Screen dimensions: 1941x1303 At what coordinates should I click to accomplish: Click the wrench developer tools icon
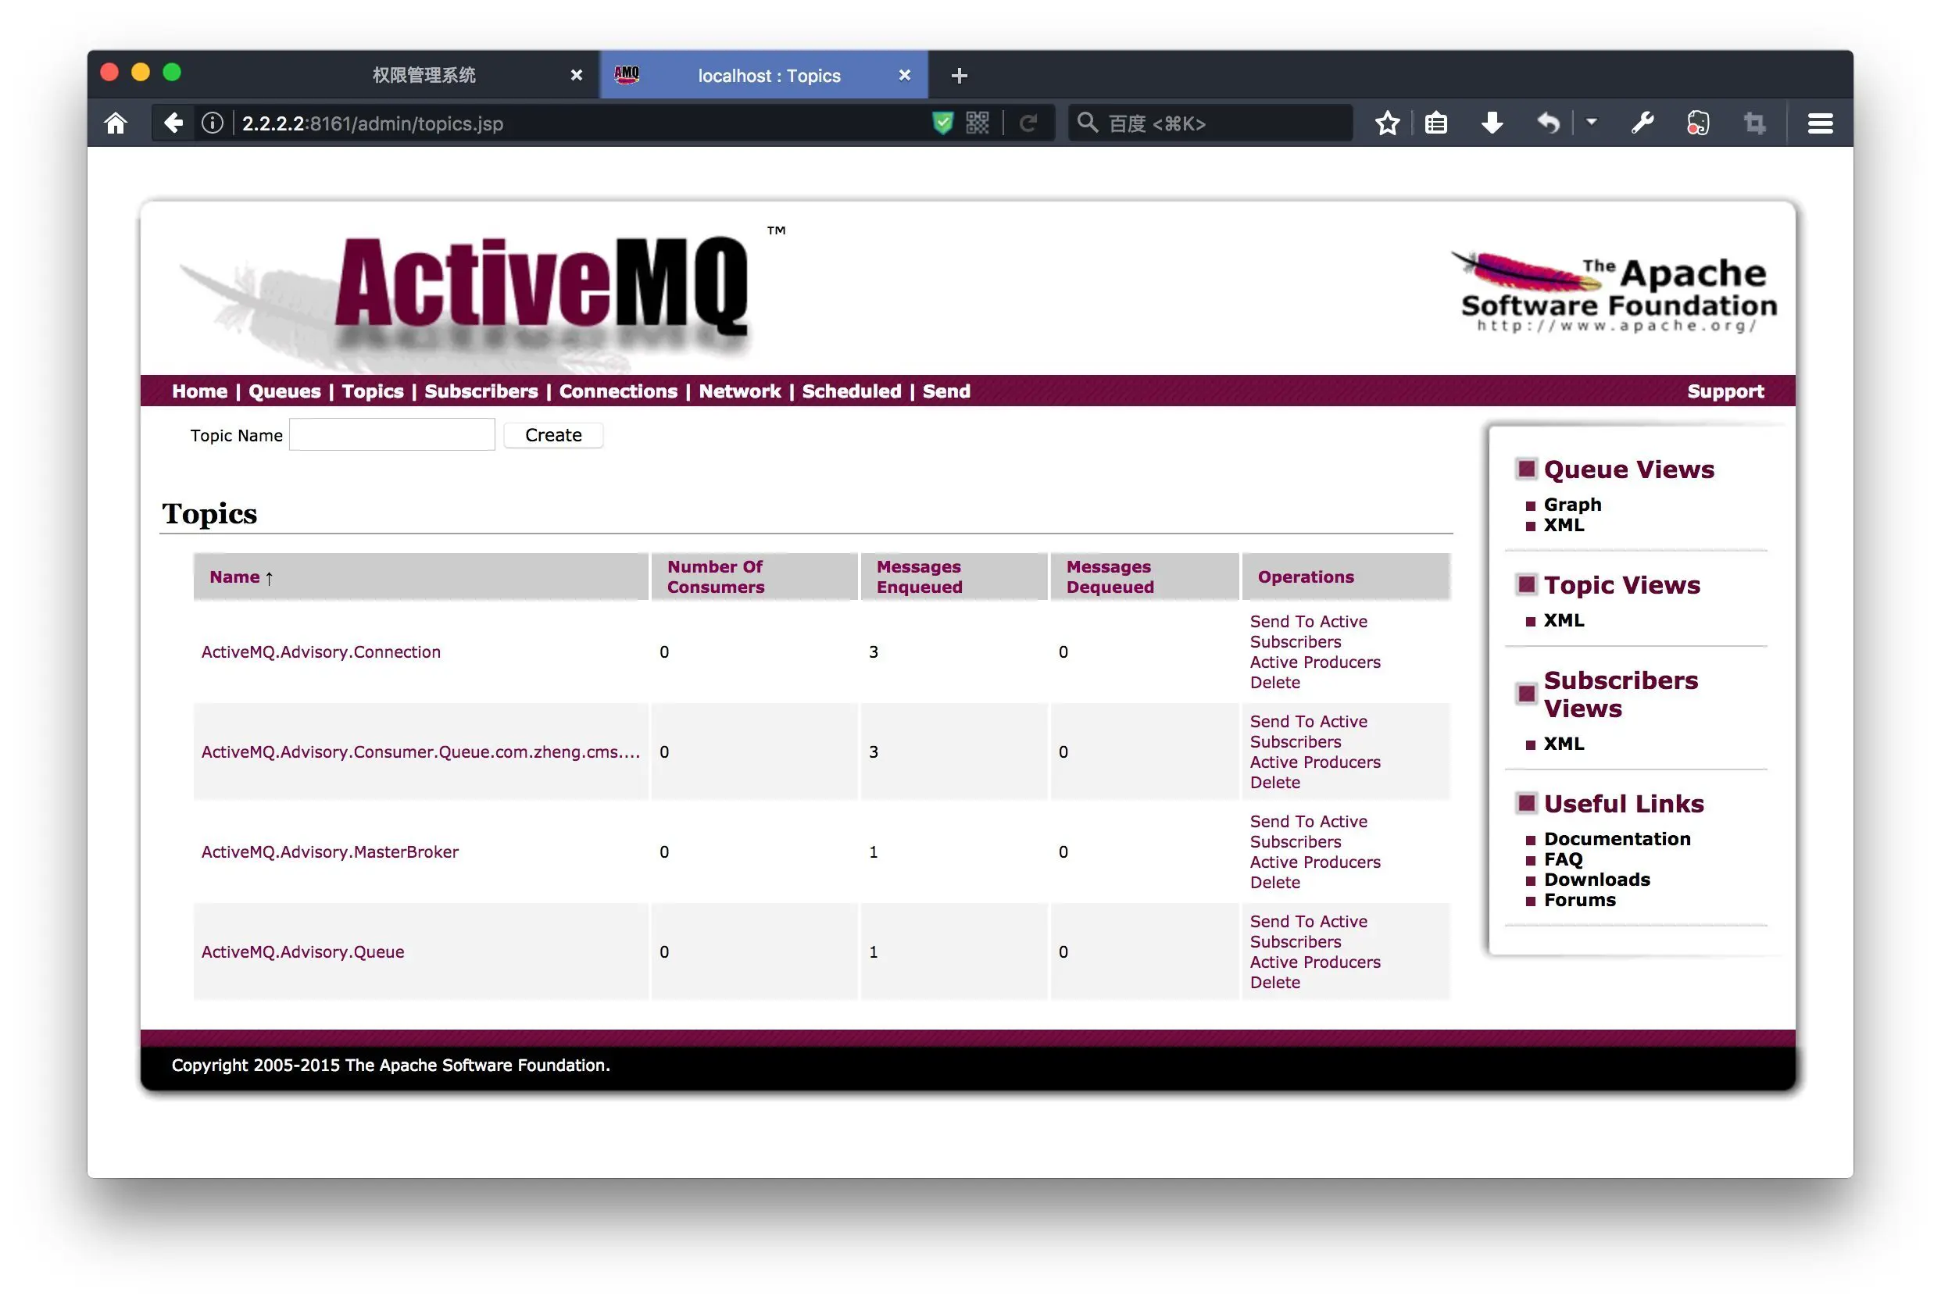coord(1642,124)
